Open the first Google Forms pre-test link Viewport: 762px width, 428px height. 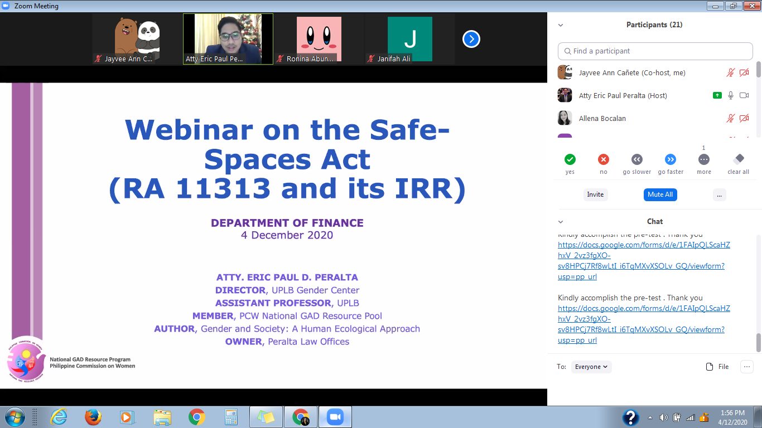pyautogui.click(x=644, y=261)
